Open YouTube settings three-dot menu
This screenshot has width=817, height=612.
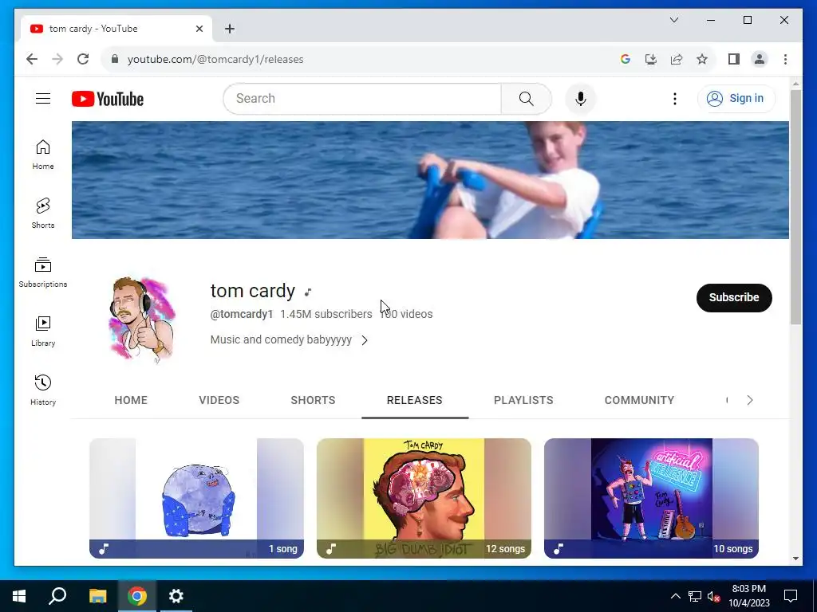pos(675,98)
